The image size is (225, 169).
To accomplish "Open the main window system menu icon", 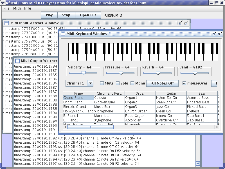I will [3, 3].
